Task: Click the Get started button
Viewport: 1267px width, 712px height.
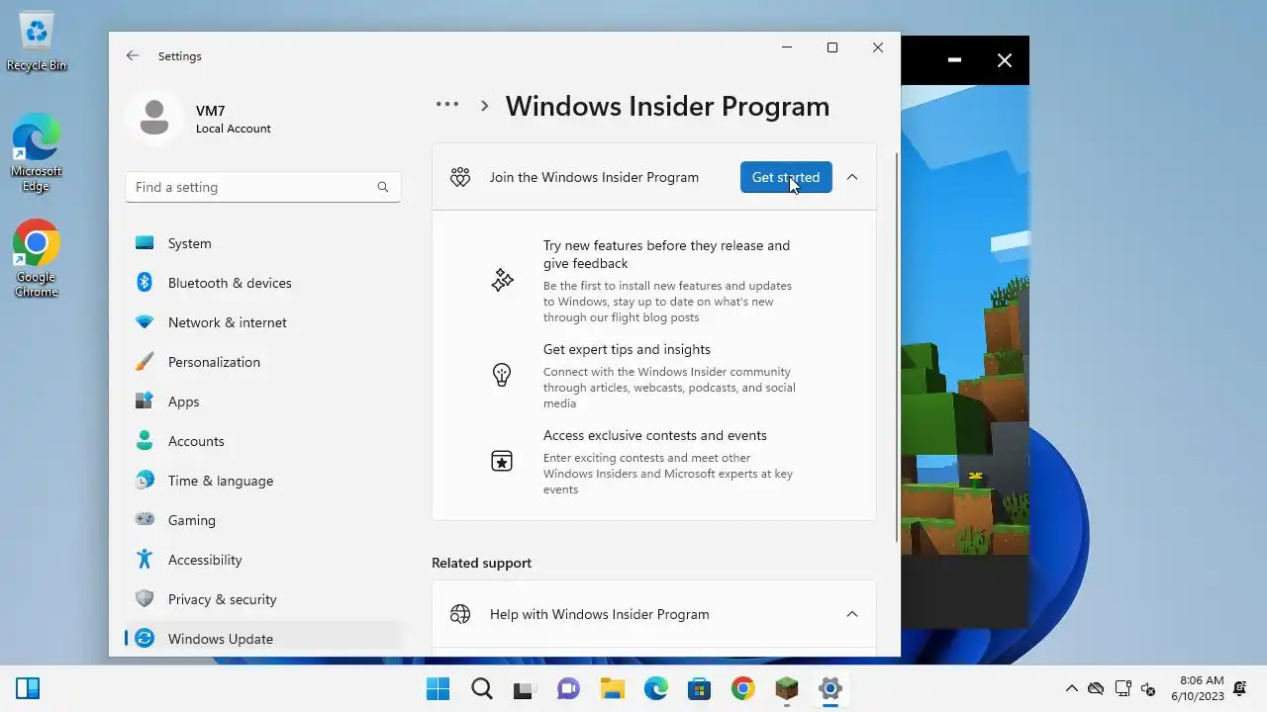Action: coord(786,177)
